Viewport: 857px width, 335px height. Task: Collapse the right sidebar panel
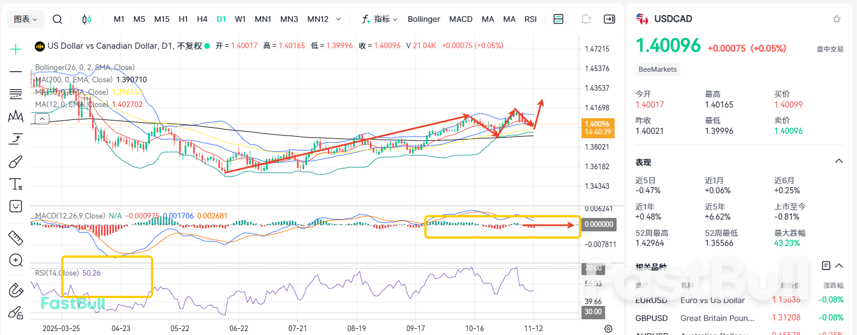609,18
